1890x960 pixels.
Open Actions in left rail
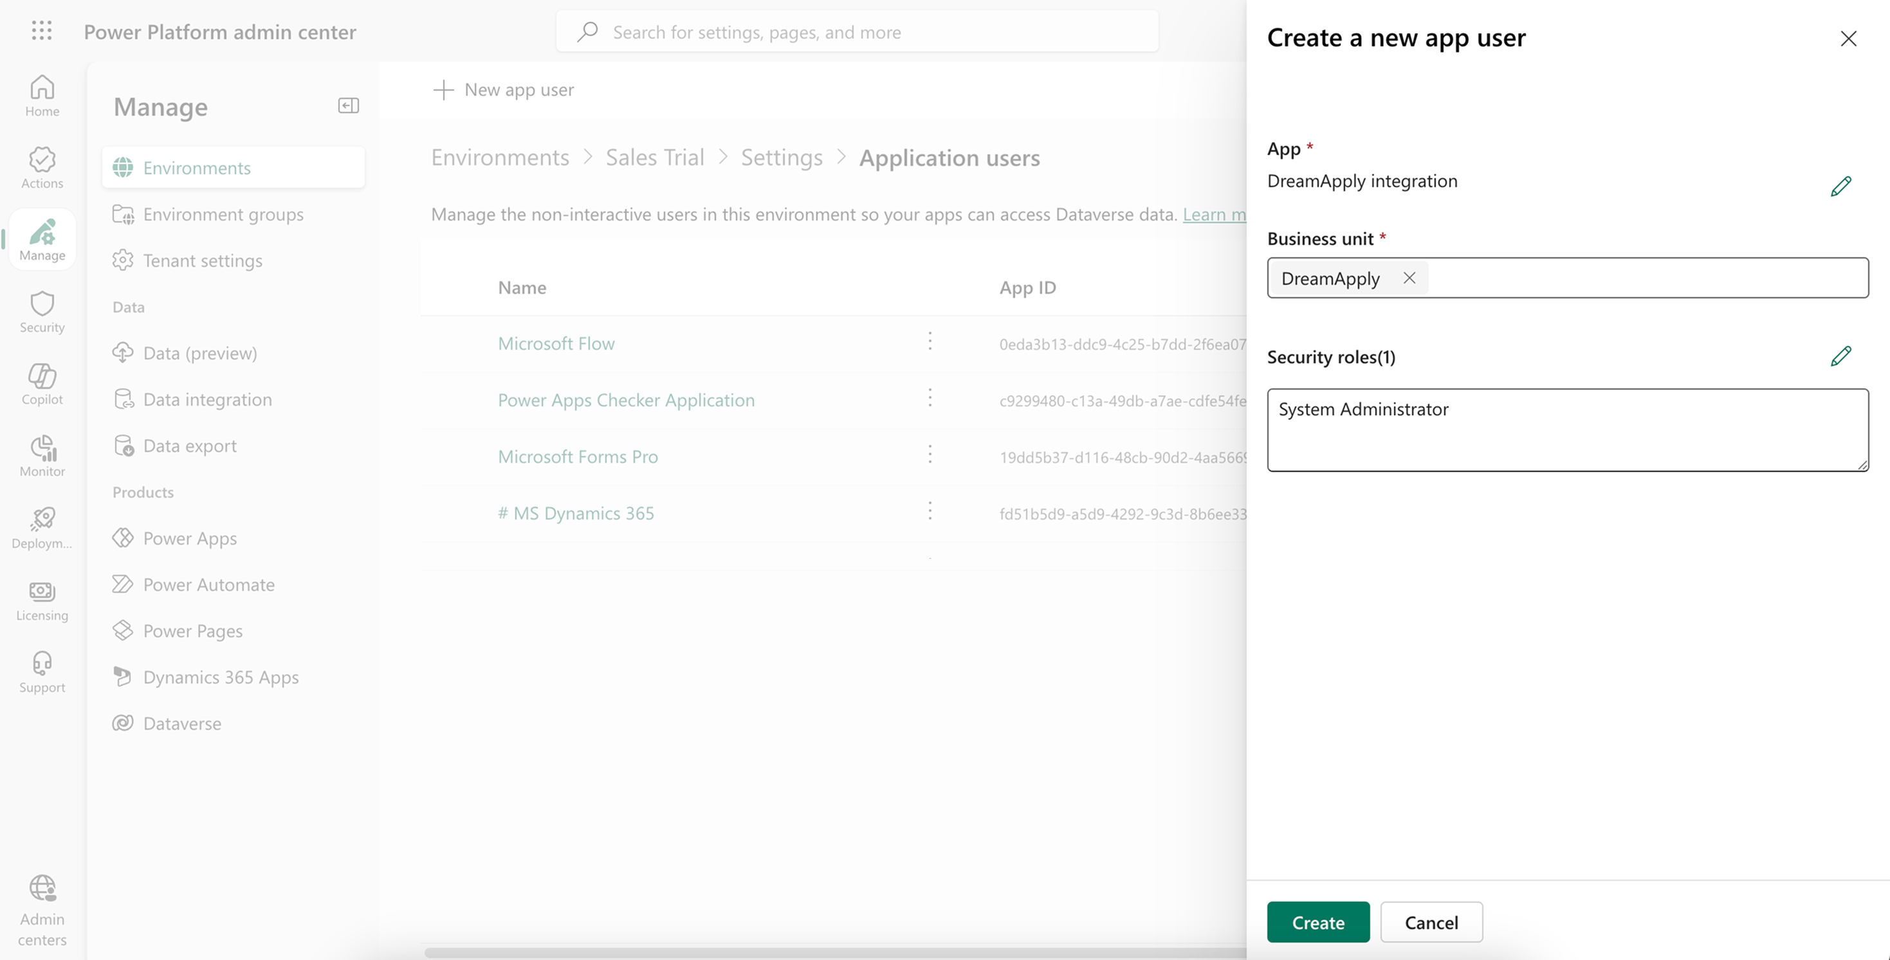click(42, 168)
